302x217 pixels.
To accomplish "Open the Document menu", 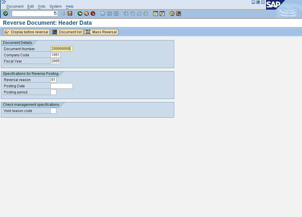I will (x=15, y=6).
